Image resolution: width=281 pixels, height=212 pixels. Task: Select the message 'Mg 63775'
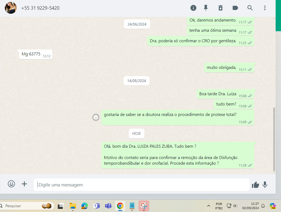click(36, 54)
